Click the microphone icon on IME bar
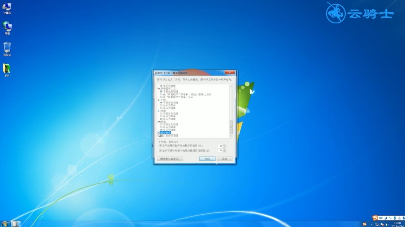 [x=395, y=218]
